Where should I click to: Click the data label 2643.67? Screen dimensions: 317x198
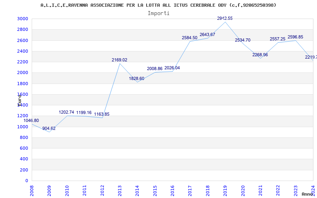click(207, 34)
